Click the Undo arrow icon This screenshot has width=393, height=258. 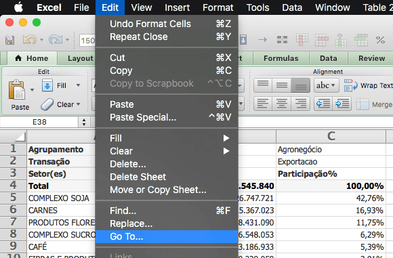29,39
